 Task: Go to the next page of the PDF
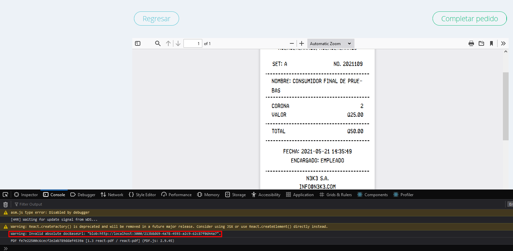point(178,43)
